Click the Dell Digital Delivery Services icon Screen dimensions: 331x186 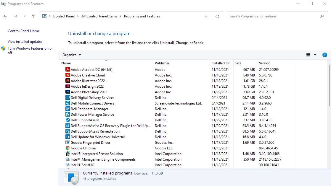click(68, 97)
